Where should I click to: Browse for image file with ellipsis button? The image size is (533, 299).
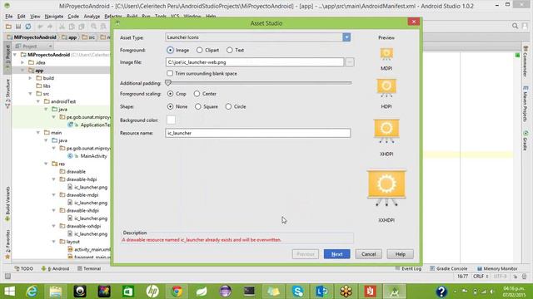[350, 62]
